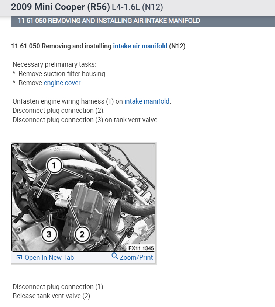Click the Zoom/Print link
The width and height of the screenshot is (275, 307).
click(x=136, y=258)
